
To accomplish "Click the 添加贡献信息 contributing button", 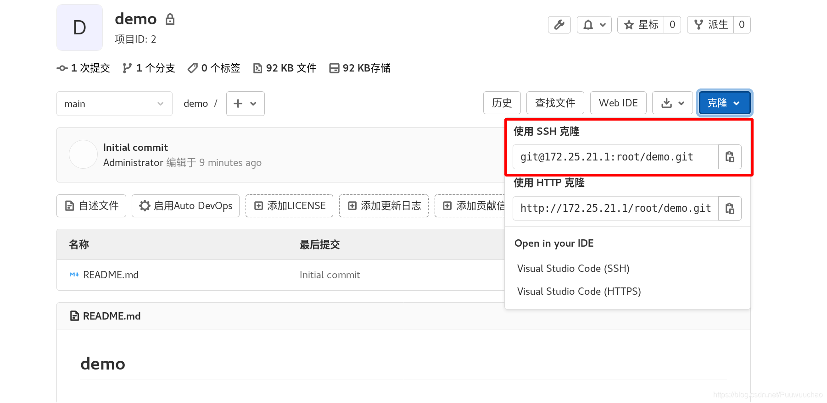I will [469, 206].
